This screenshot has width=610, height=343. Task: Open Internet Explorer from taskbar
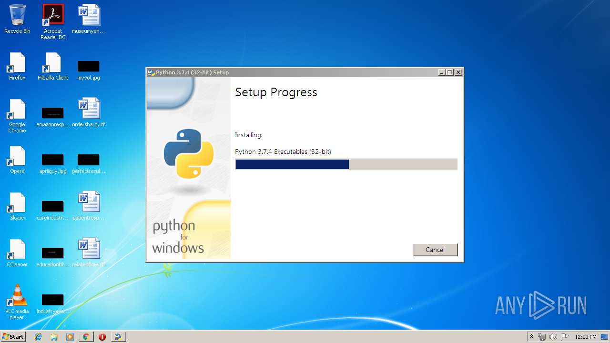(38, 337)
